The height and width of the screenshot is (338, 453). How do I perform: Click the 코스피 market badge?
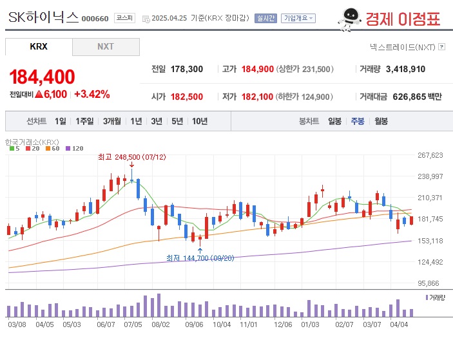point(124,18)
